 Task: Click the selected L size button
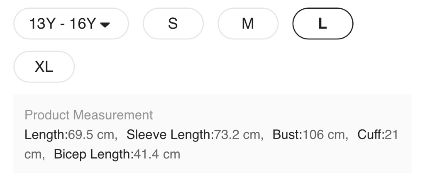(x=322, y=24)
